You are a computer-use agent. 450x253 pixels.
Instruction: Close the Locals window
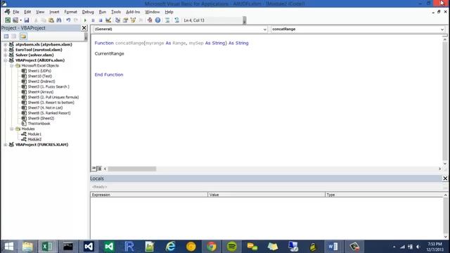[x=445, y=179]
